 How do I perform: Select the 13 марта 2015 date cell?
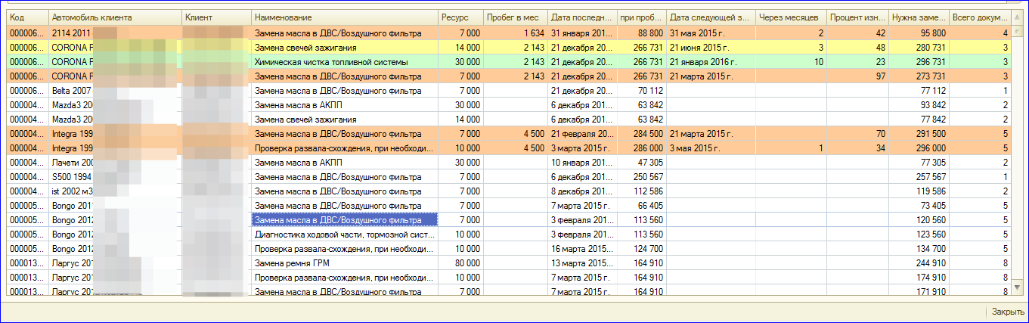tap(583, 263)
